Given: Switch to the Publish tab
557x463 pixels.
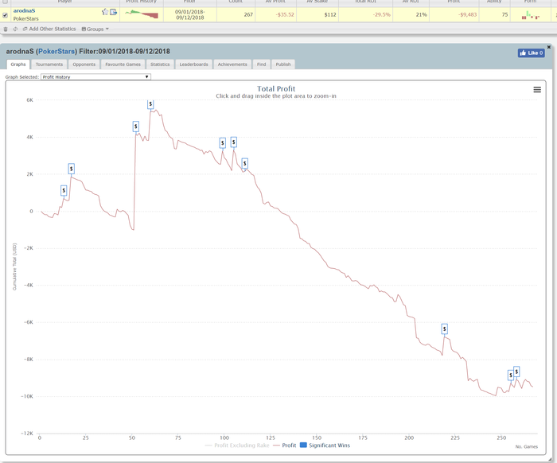Looking at the screenshot, I should [283, 64].
